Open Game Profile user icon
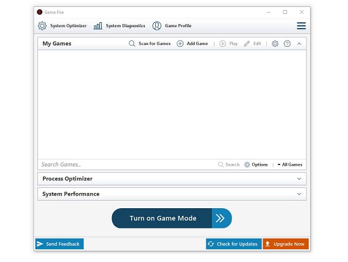The width and height of the screenshot is (348, 262). [157, 26]
